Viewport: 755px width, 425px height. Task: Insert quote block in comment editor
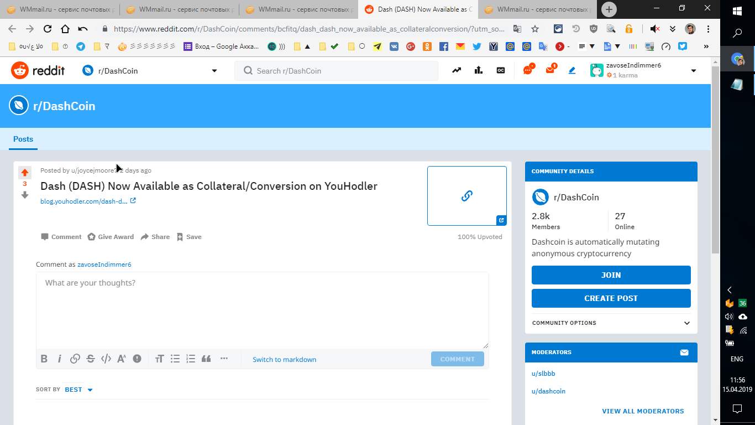click(206, 359)
